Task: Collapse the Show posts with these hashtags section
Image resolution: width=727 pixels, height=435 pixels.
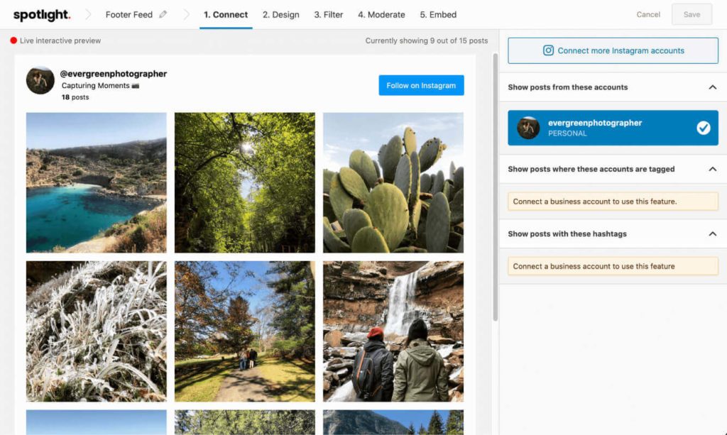Action: click(714, 233)
